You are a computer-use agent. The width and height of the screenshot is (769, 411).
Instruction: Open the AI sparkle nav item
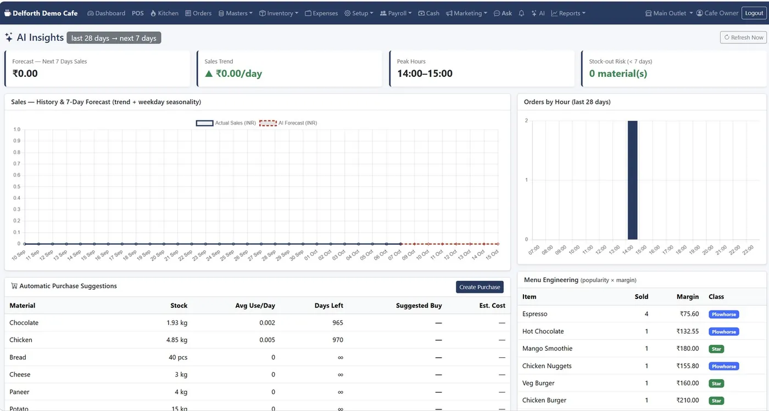[538, 13]
